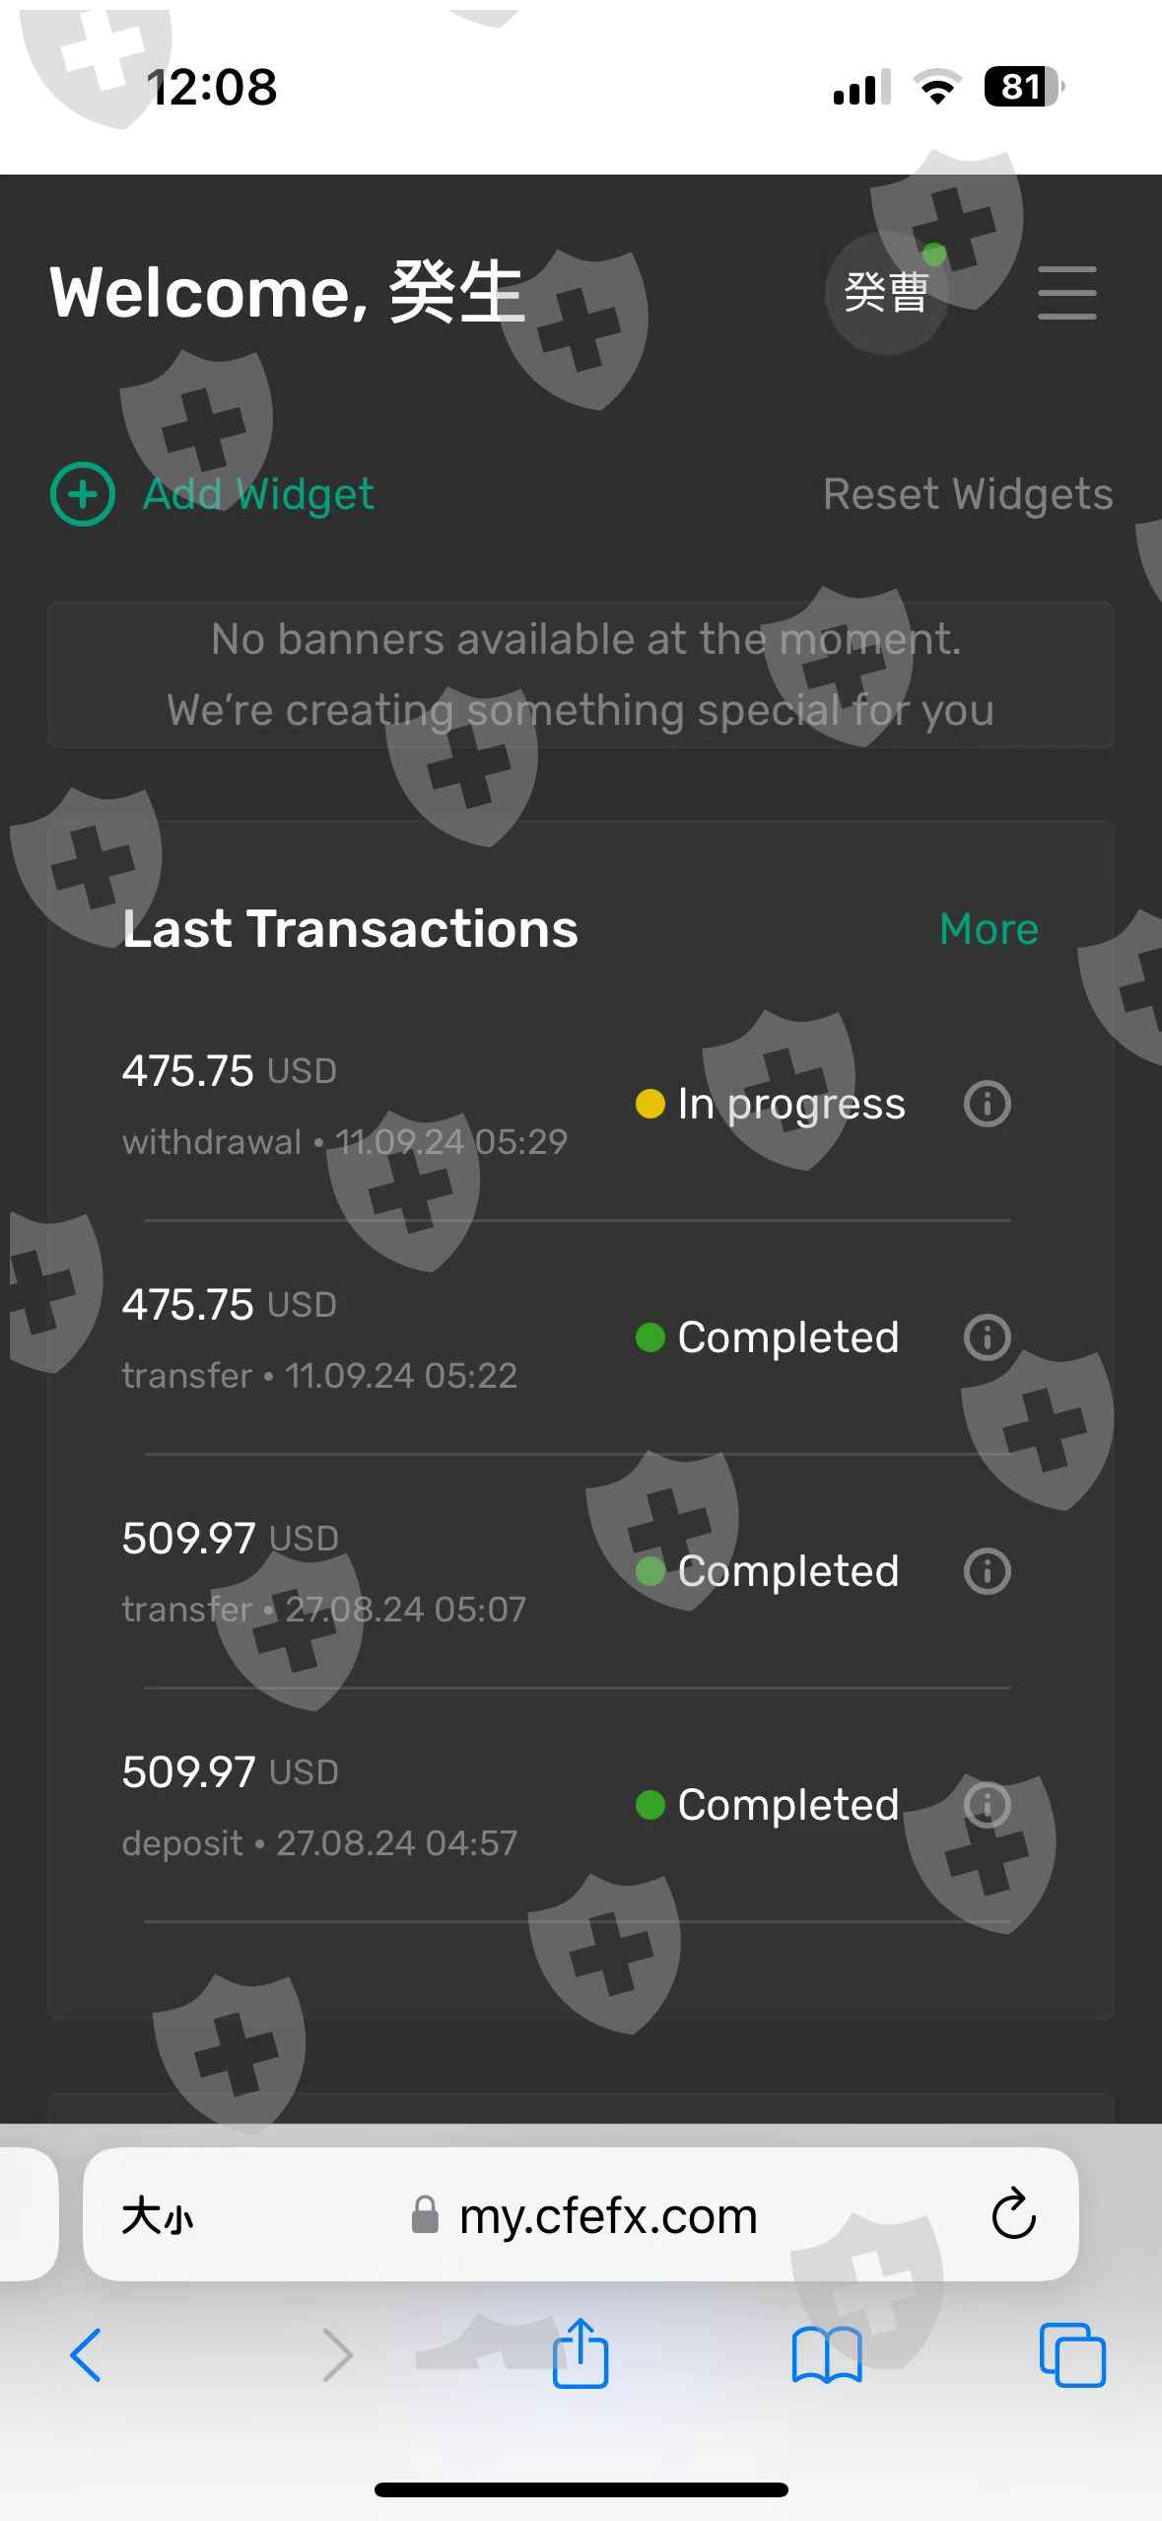Show info for 27.08.24 transfer
Viewport: 1162px width, 2521px height.
pos(987,1571)
